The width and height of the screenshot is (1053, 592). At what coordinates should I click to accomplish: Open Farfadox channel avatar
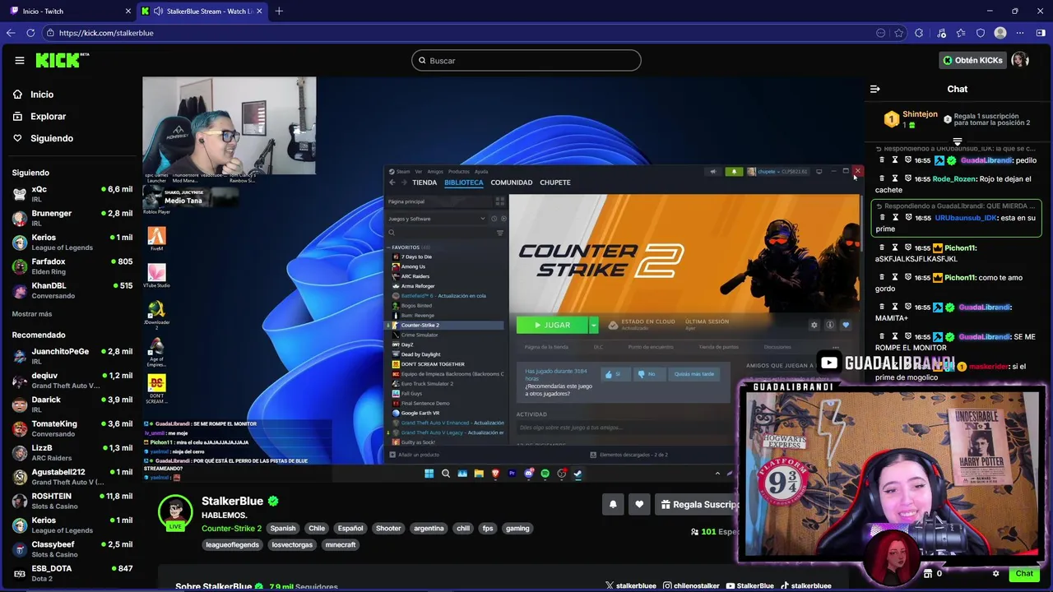pyautogui.click(x=20, y=266)
